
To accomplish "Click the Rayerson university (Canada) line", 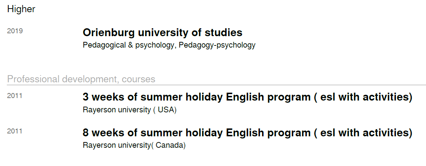I will (x=134, y=146).
